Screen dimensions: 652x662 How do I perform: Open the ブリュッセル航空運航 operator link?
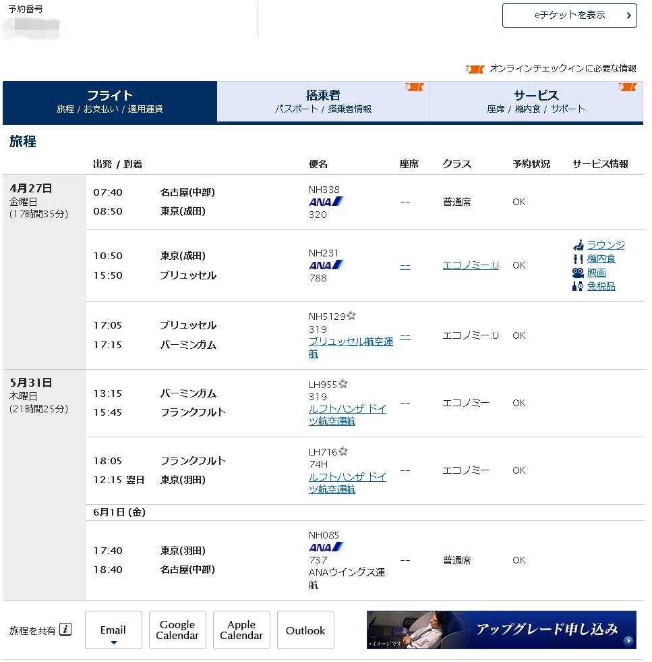pyautogui.click(x=351, y=348)
